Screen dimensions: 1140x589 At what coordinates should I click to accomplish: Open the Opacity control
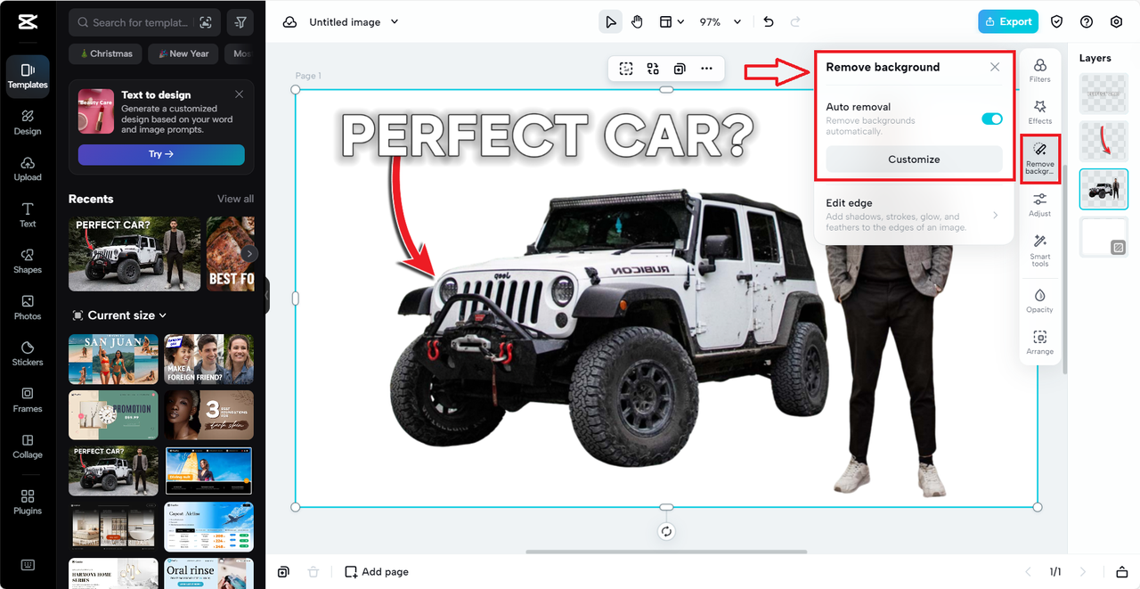[1039, 300]
